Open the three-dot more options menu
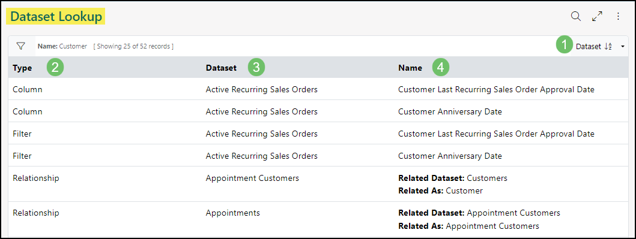 pos(618,17)
